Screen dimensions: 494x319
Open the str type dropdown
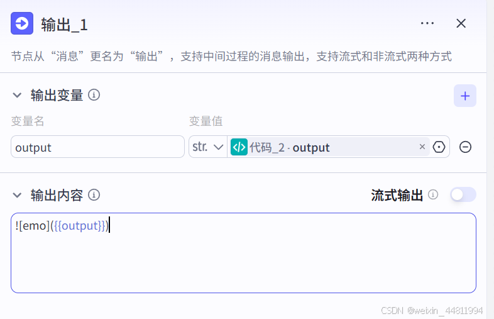(207, 147)
